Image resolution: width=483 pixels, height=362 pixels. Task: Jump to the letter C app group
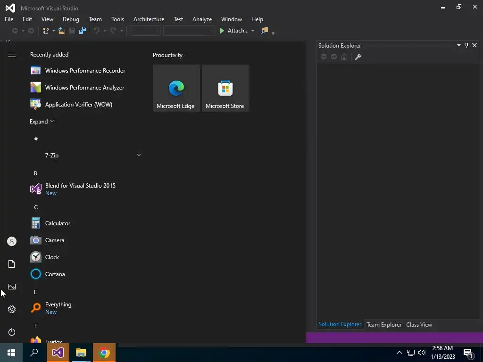point(36,207)
